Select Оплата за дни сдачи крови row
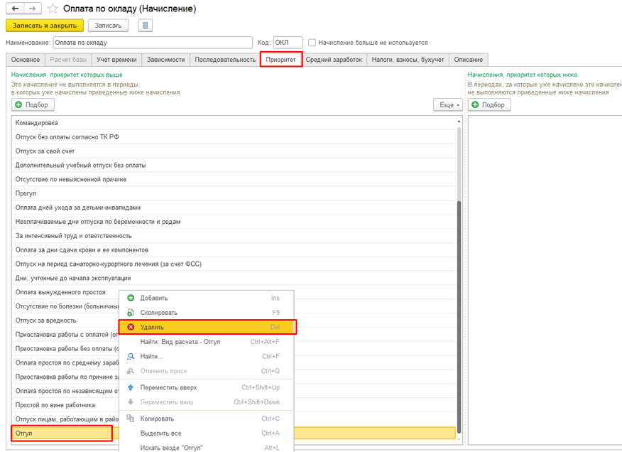 point(234,250)
